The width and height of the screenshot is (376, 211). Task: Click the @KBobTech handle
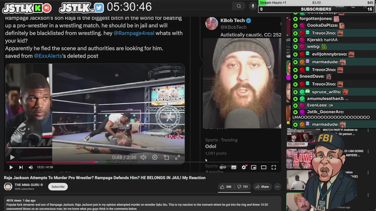pyautogui.click(x=233, y=27)
